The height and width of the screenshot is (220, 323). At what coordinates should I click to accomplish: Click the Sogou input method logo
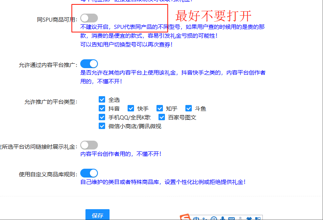click(x=185, y=218)
